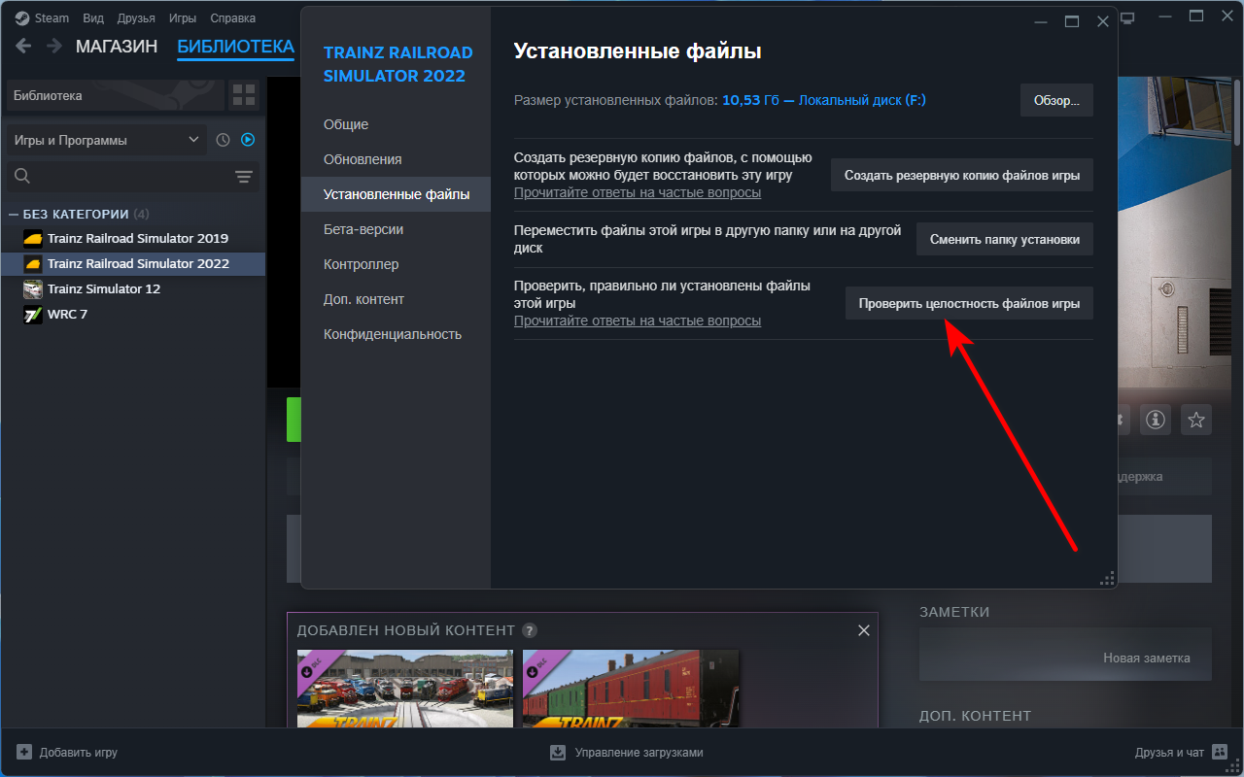Open the Установленные файлы section

(396, 194)
